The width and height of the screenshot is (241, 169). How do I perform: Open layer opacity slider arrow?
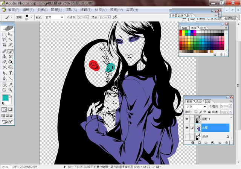(230, 106)
